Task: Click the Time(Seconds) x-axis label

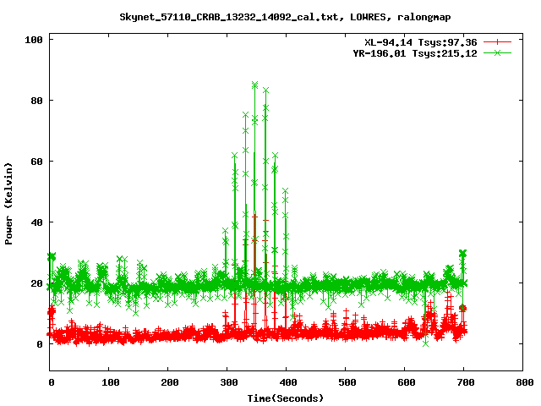Action: click(286, 398)
